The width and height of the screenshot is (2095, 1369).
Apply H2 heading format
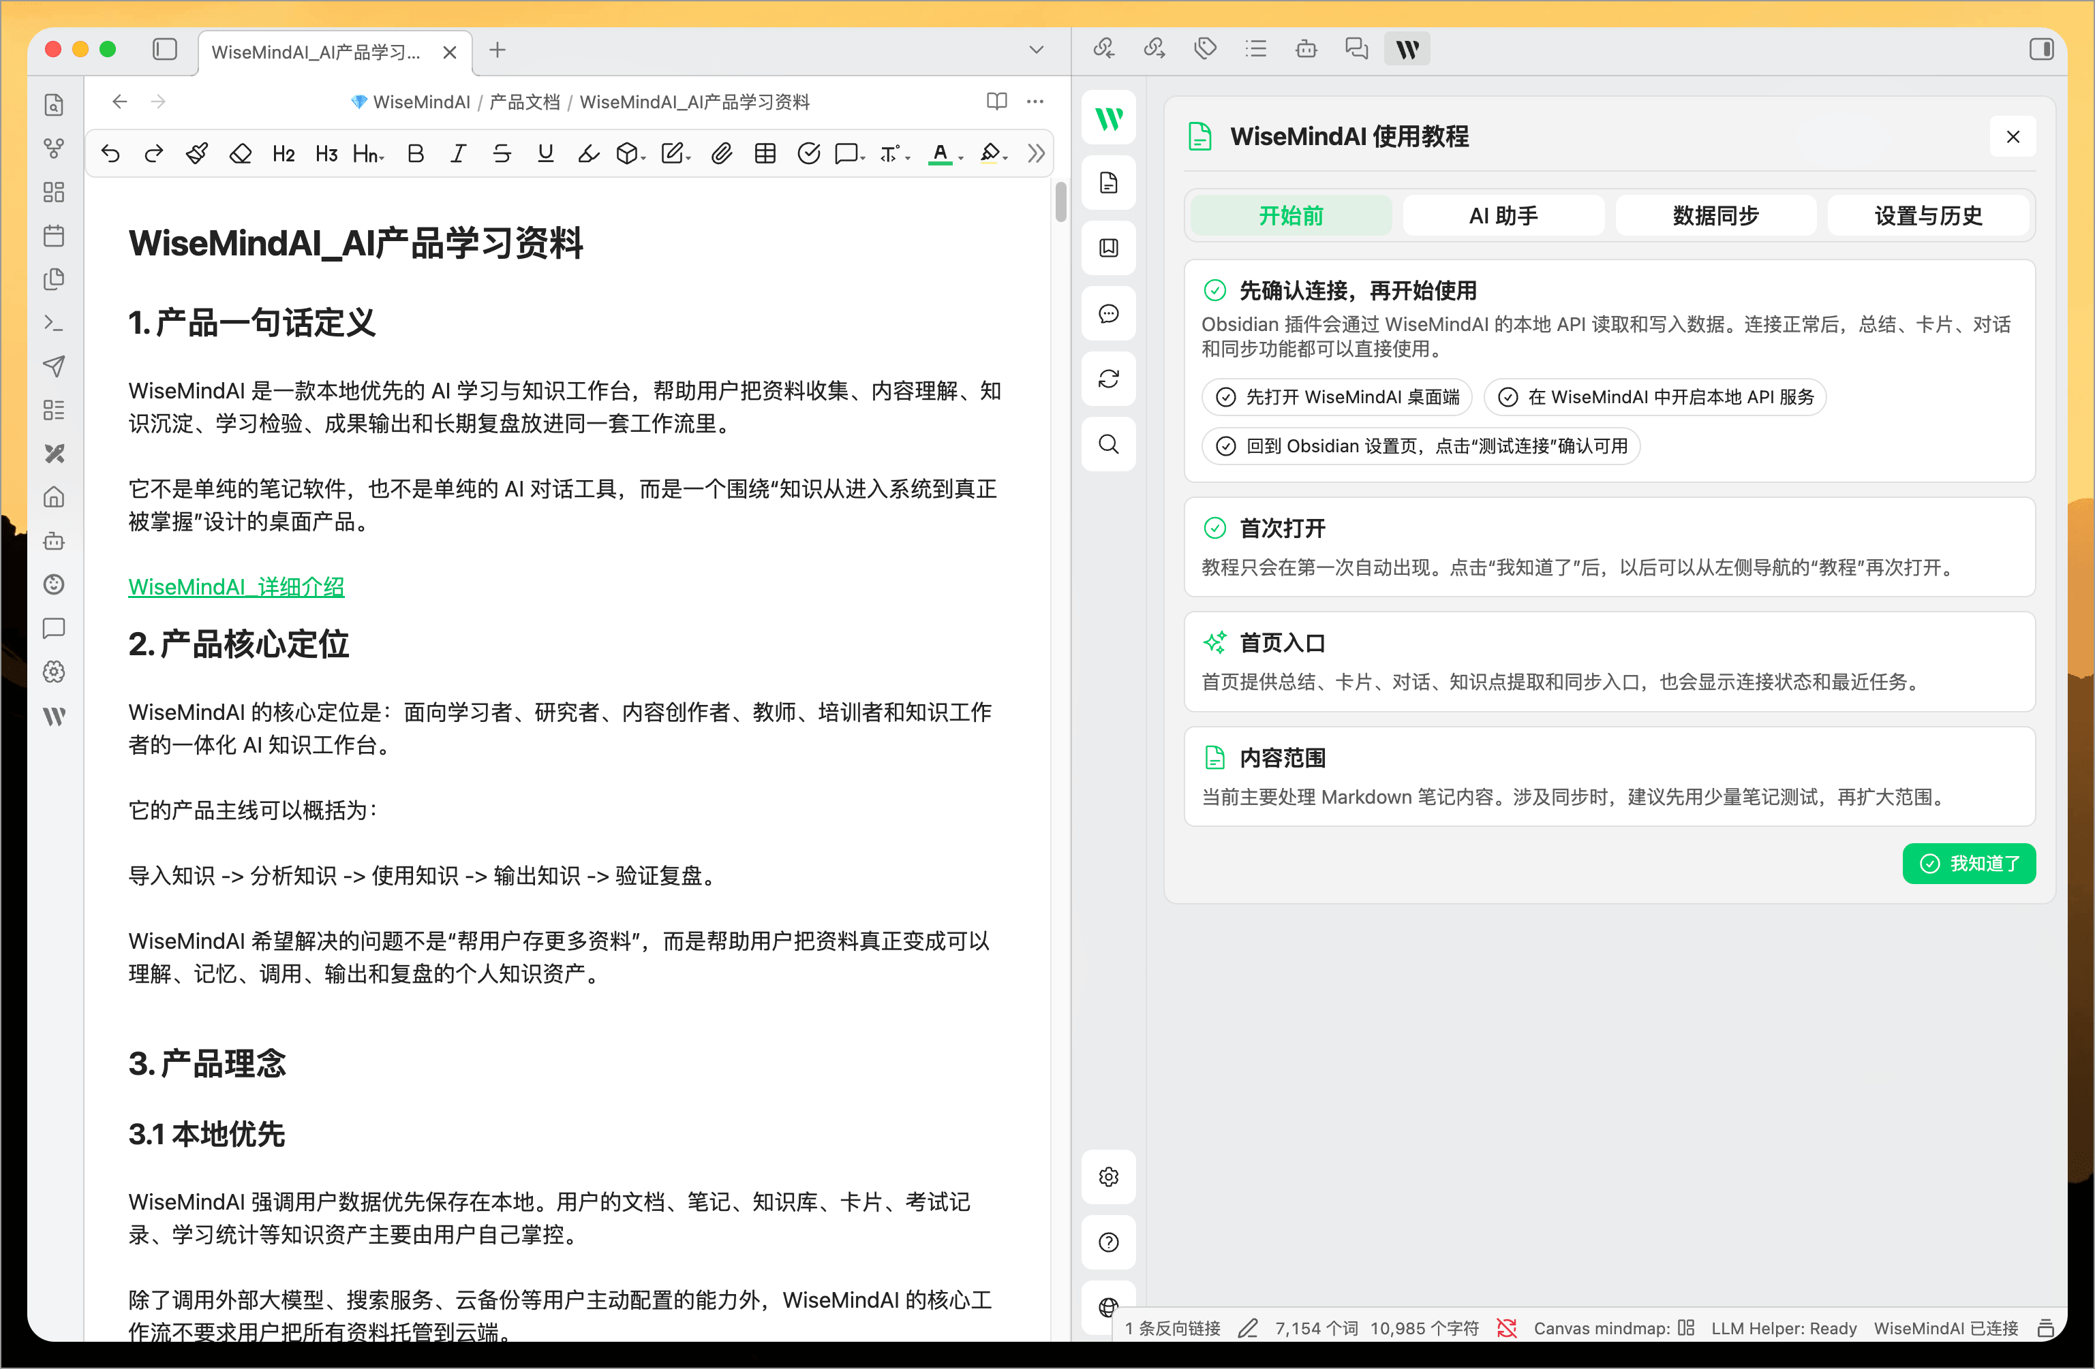(x=284, y=154)
